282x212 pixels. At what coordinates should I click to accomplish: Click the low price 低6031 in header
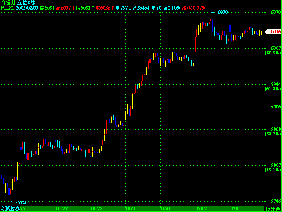point(83,8)
